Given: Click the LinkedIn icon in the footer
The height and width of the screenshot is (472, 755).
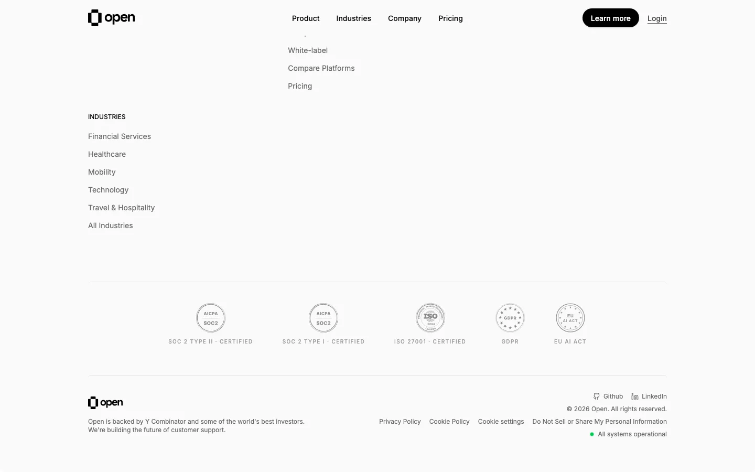Looking at the screenshot, I should (635, 396).
